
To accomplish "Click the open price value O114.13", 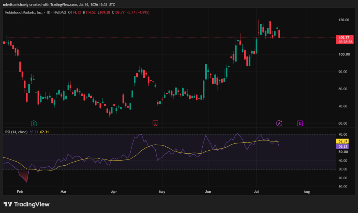I will pyautogui.click(x=75, y=12).
